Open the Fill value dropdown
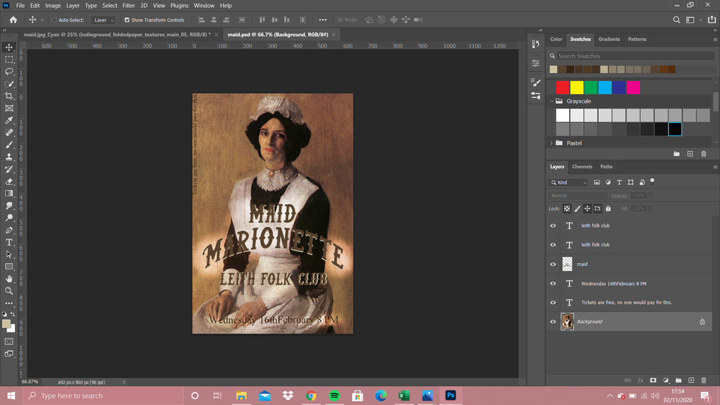Viewport: 720px width, 405px height. tap(650, 209)
